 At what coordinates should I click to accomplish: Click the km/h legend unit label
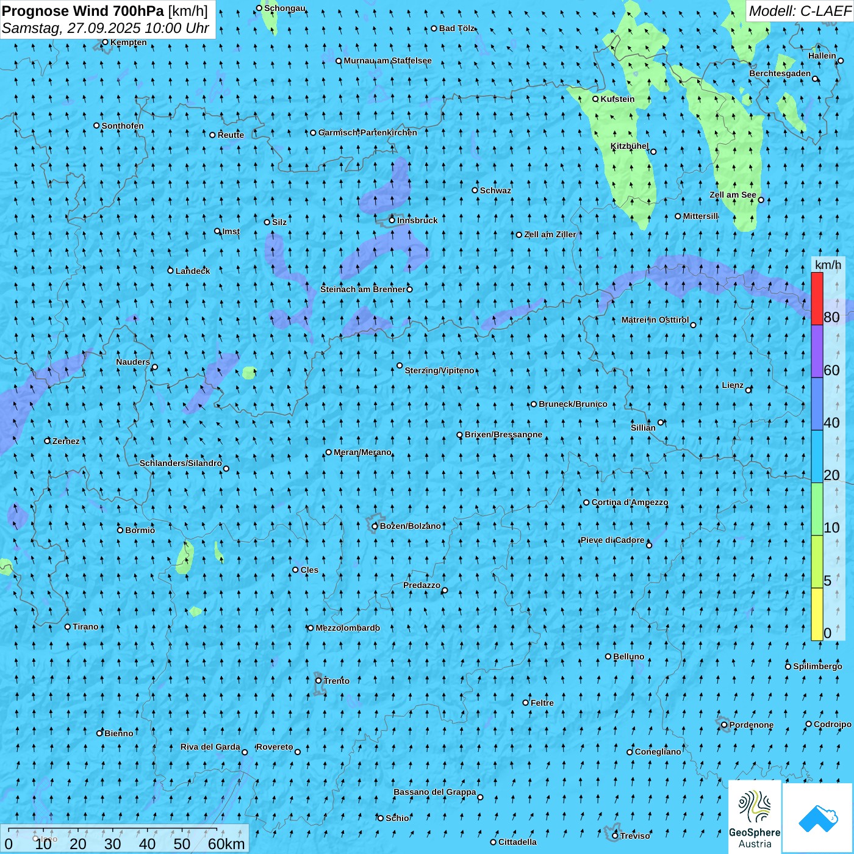(828, 264)
